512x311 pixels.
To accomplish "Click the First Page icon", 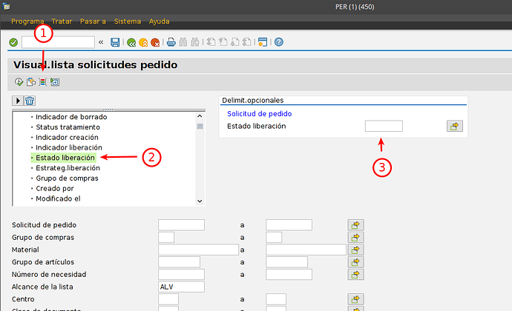I will (x=211, y=42).
